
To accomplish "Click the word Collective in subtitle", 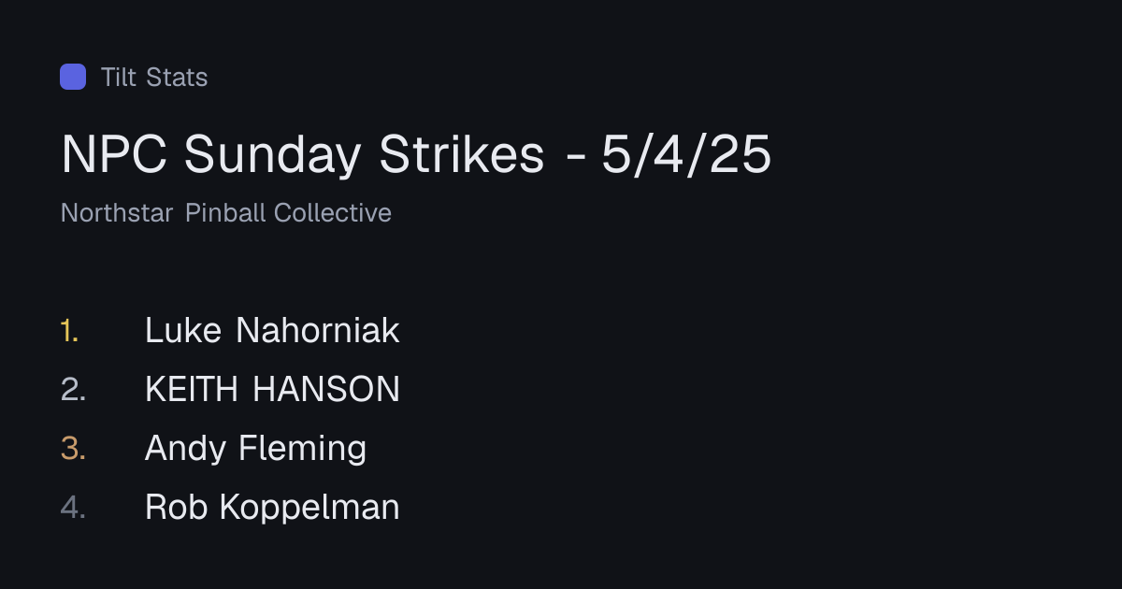I will tap(332, 213).
